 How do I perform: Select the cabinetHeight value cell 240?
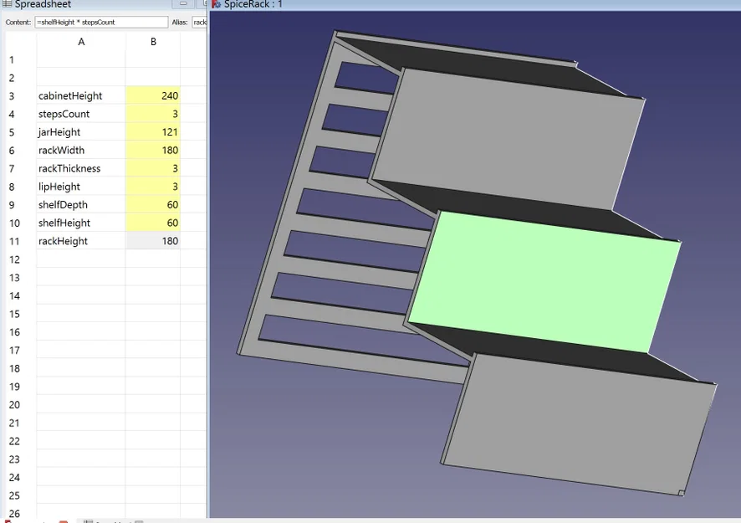[x=153, y=96]
